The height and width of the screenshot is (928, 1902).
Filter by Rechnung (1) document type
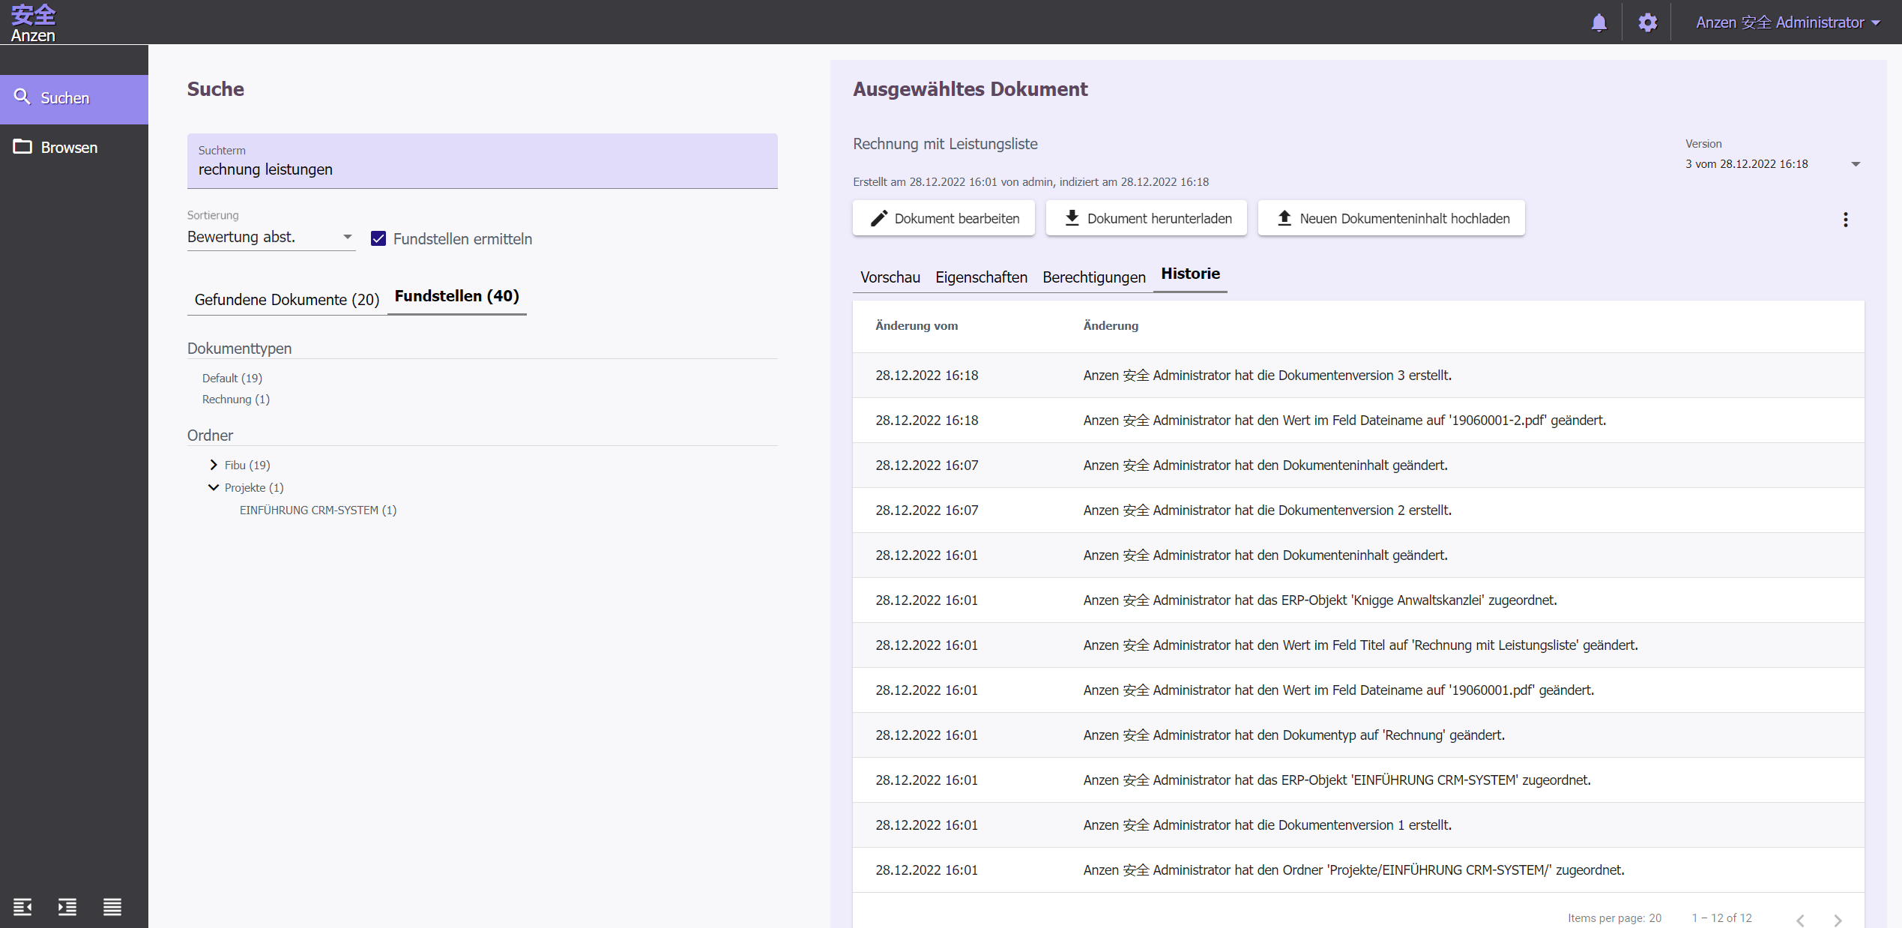point(236,399)
